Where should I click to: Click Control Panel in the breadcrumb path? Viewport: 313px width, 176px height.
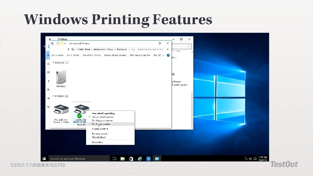click(84, 49)
